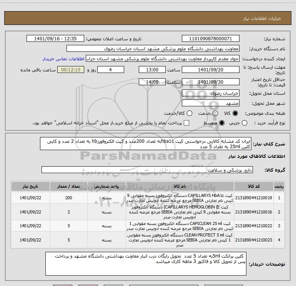Click the remaining days field showing 4
The image size is (296, 286).
pyautogui.click(x=111, y=69)
